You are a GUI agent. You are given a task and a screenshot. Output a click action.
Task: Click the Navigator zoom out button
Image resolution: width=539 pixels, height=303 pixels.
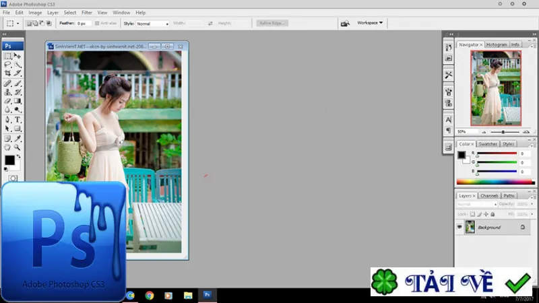[x=484, y=132]
